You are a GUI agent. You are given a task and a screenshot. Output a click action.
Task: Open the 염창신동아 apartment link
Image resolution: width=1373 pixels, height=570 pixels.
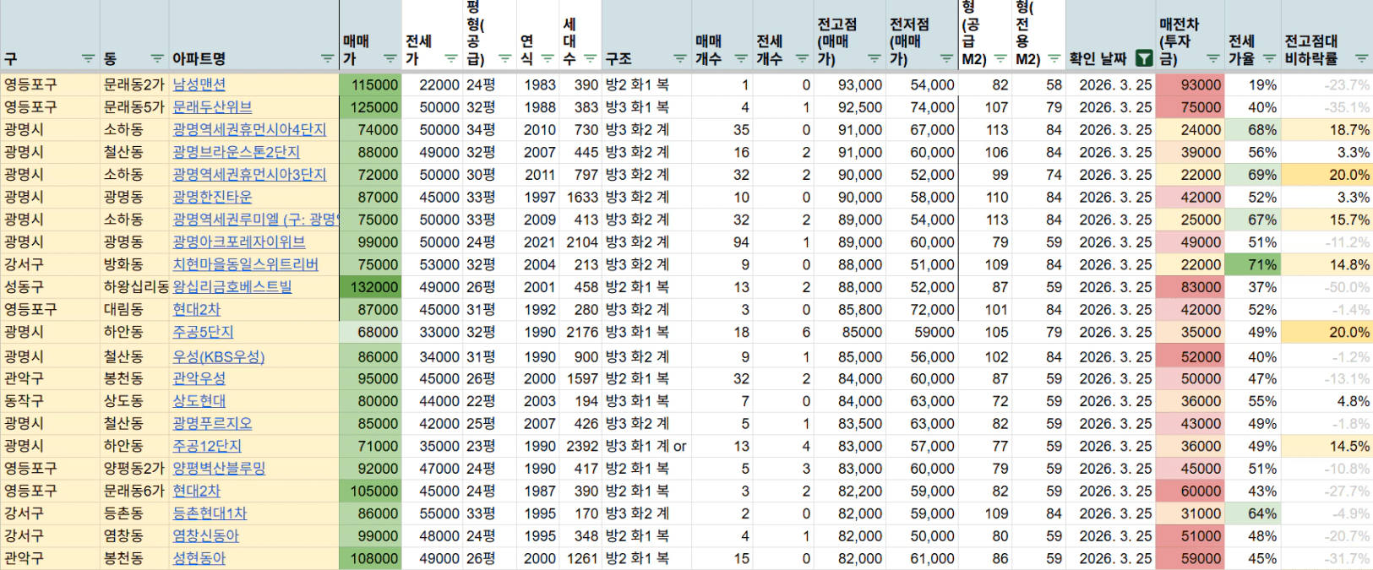(x=205, y=535)
